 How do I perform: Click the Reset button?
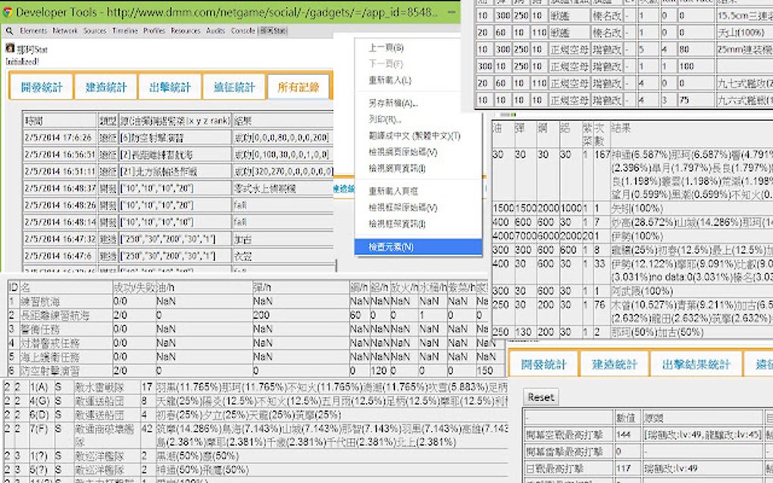541,397
